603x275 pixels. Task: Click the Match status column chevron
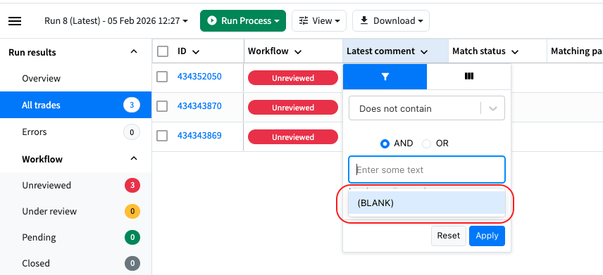tap(515, 52)
